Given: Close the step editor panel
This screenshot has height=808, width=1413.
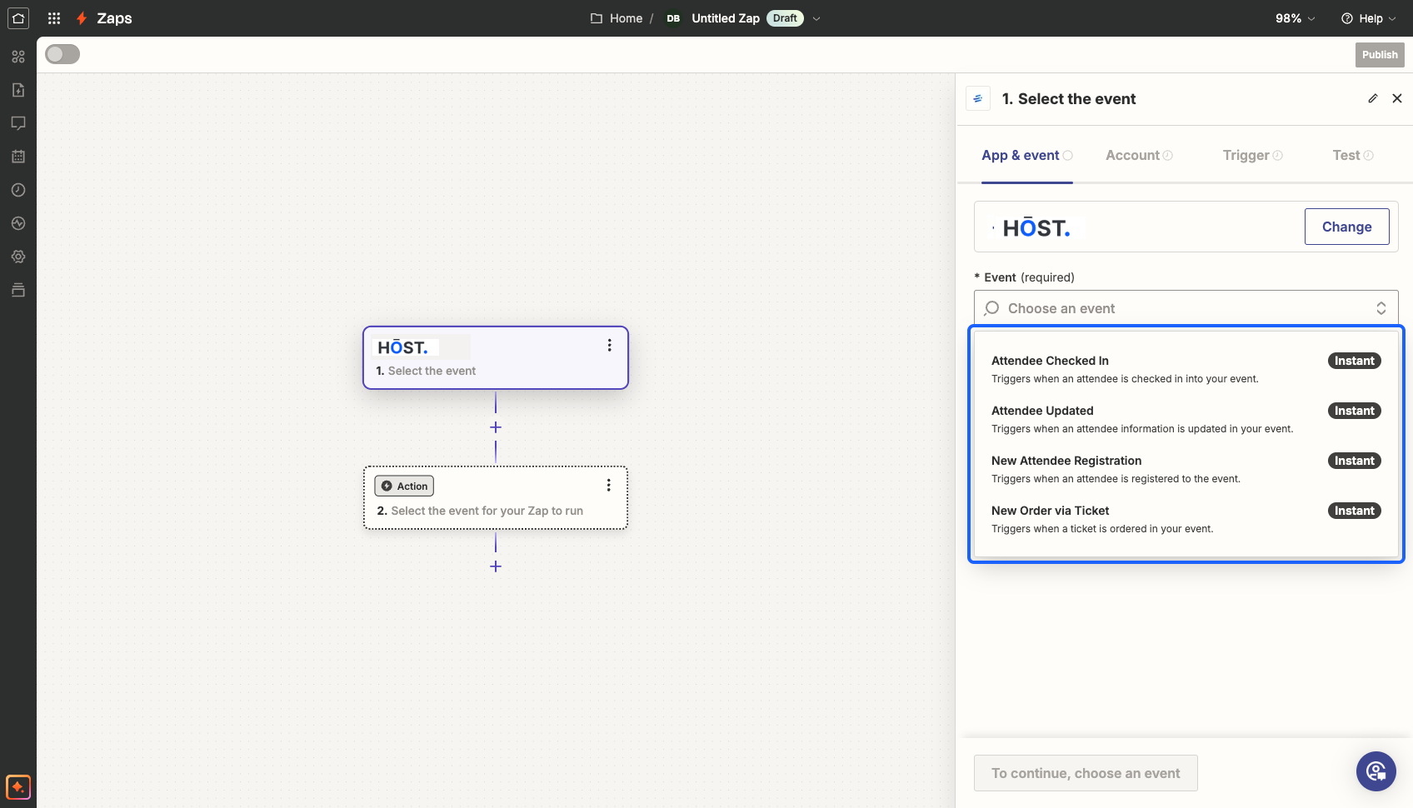Looking at the screenshot, I should tap(1397, 98).
